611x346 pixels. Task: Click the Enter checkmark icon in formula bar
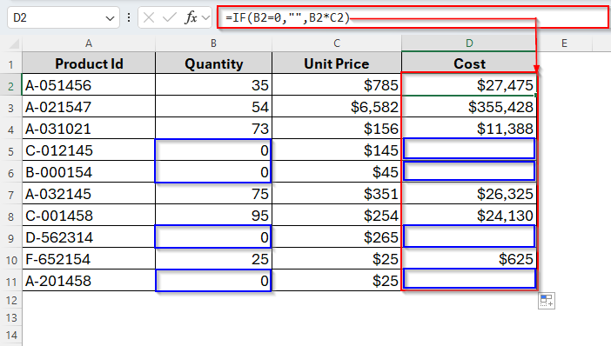coord(169,17)
